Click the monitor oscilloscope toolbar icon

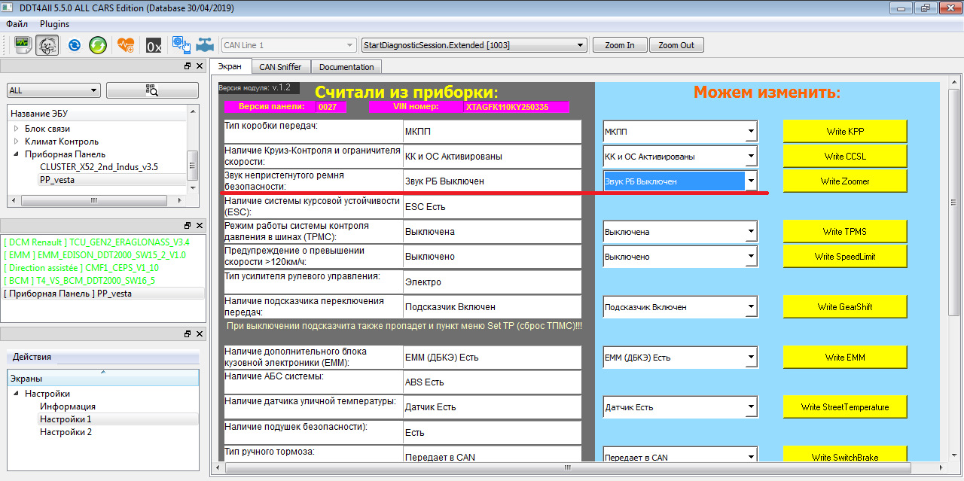[22, 45]
